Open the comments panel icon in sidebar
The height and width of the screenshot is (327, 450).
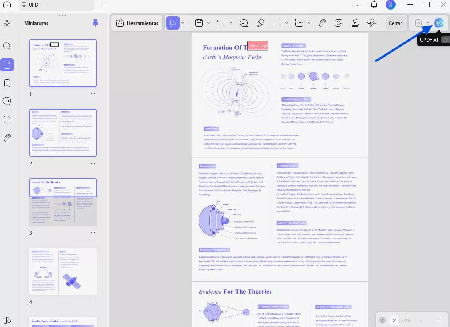pos(7,101)
